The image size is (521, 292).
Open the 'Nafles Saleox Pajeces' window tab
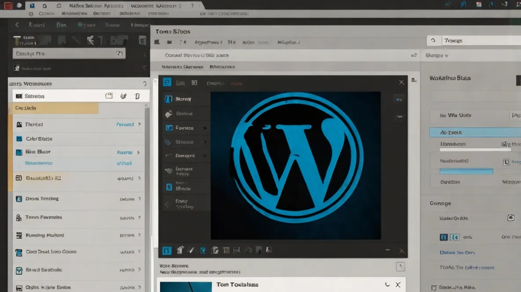pos(96,6)
